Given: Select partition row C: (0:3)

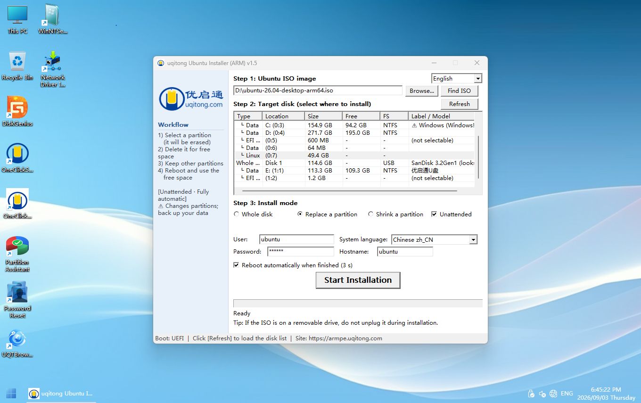Looking at the screenshot, I should click(x=354, y=125).
